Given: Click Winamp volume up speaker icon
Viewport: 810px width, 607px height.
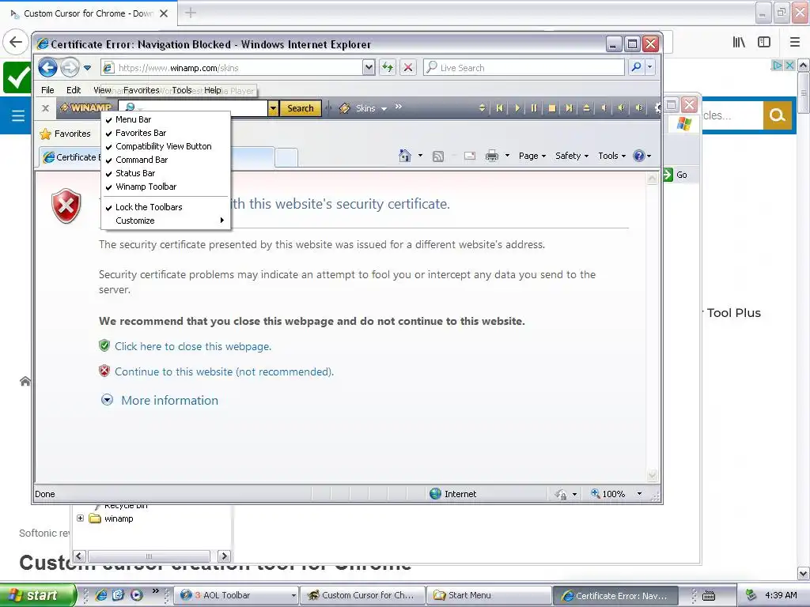Looking at the screenshot, I should pyautogui.click(x=622, y=107).
